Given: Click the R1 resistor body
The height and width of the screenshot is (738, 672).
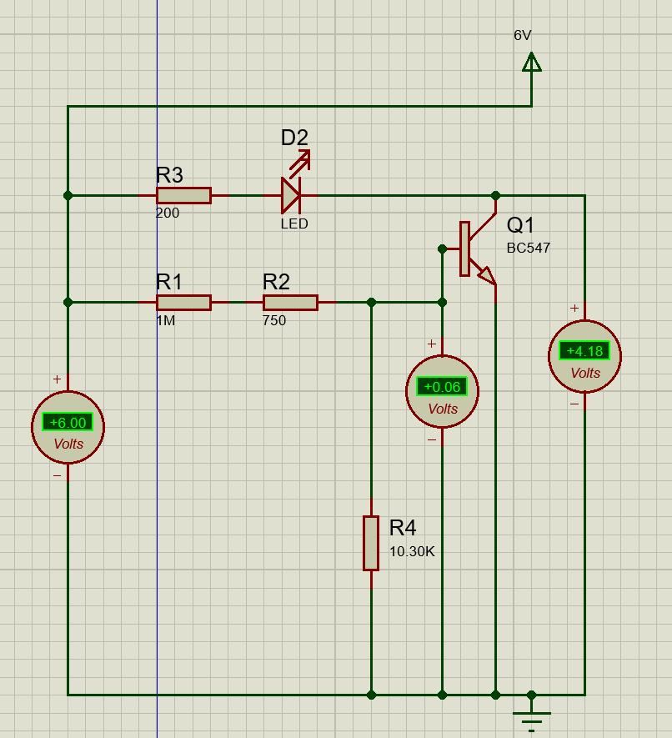Looking at the screenshot, I should (183, 302).
